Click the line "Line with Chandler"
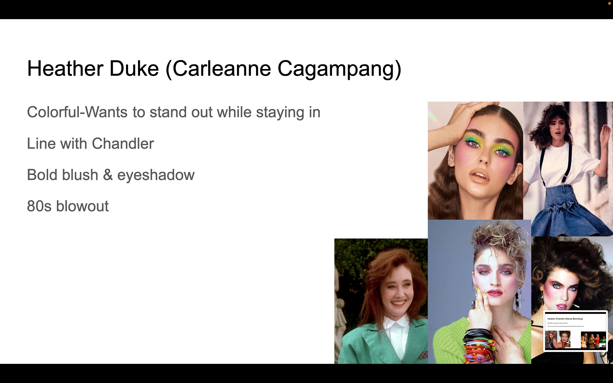 (x=90, y=144)
